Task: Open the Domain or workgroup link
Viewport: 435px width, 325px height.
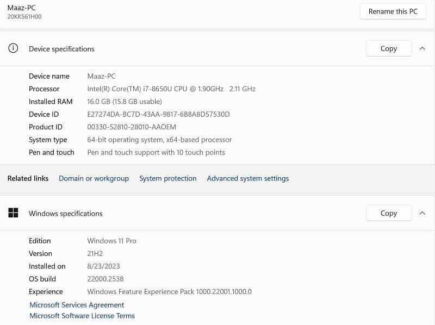Action: 94,178
